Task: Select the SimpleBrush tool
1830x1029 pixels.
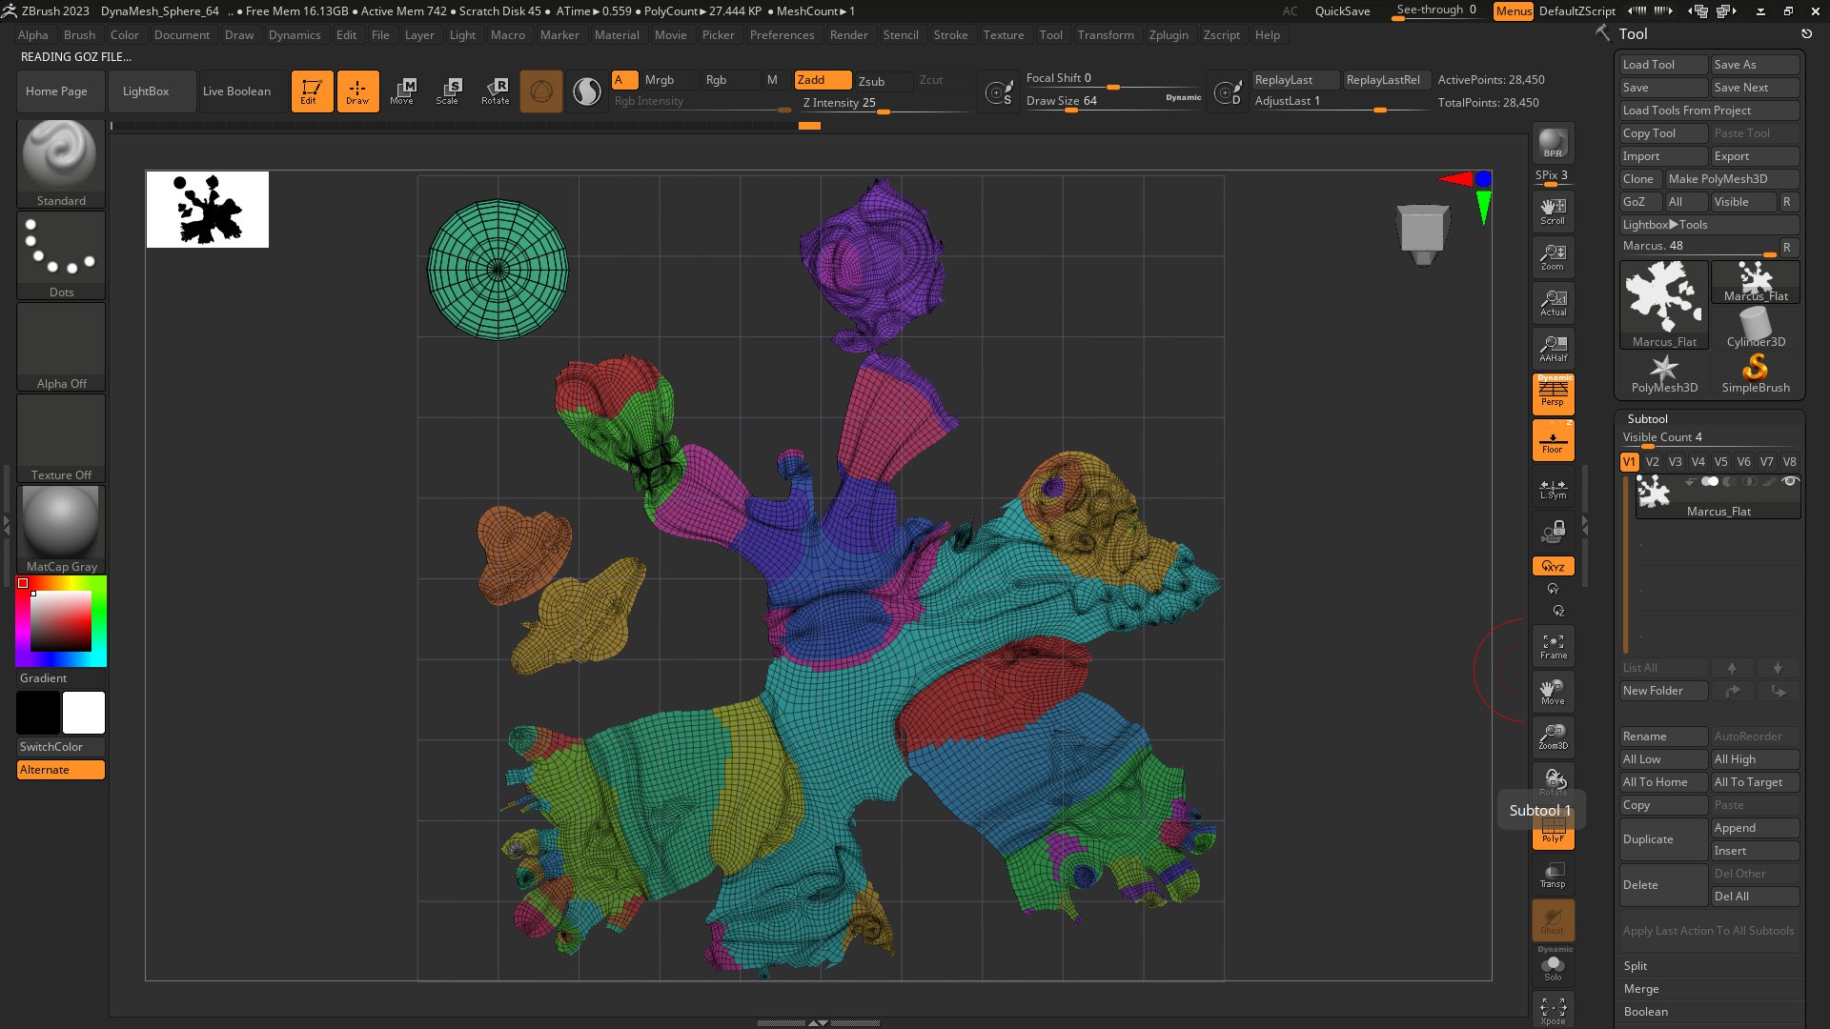Action: [1756, 373]
